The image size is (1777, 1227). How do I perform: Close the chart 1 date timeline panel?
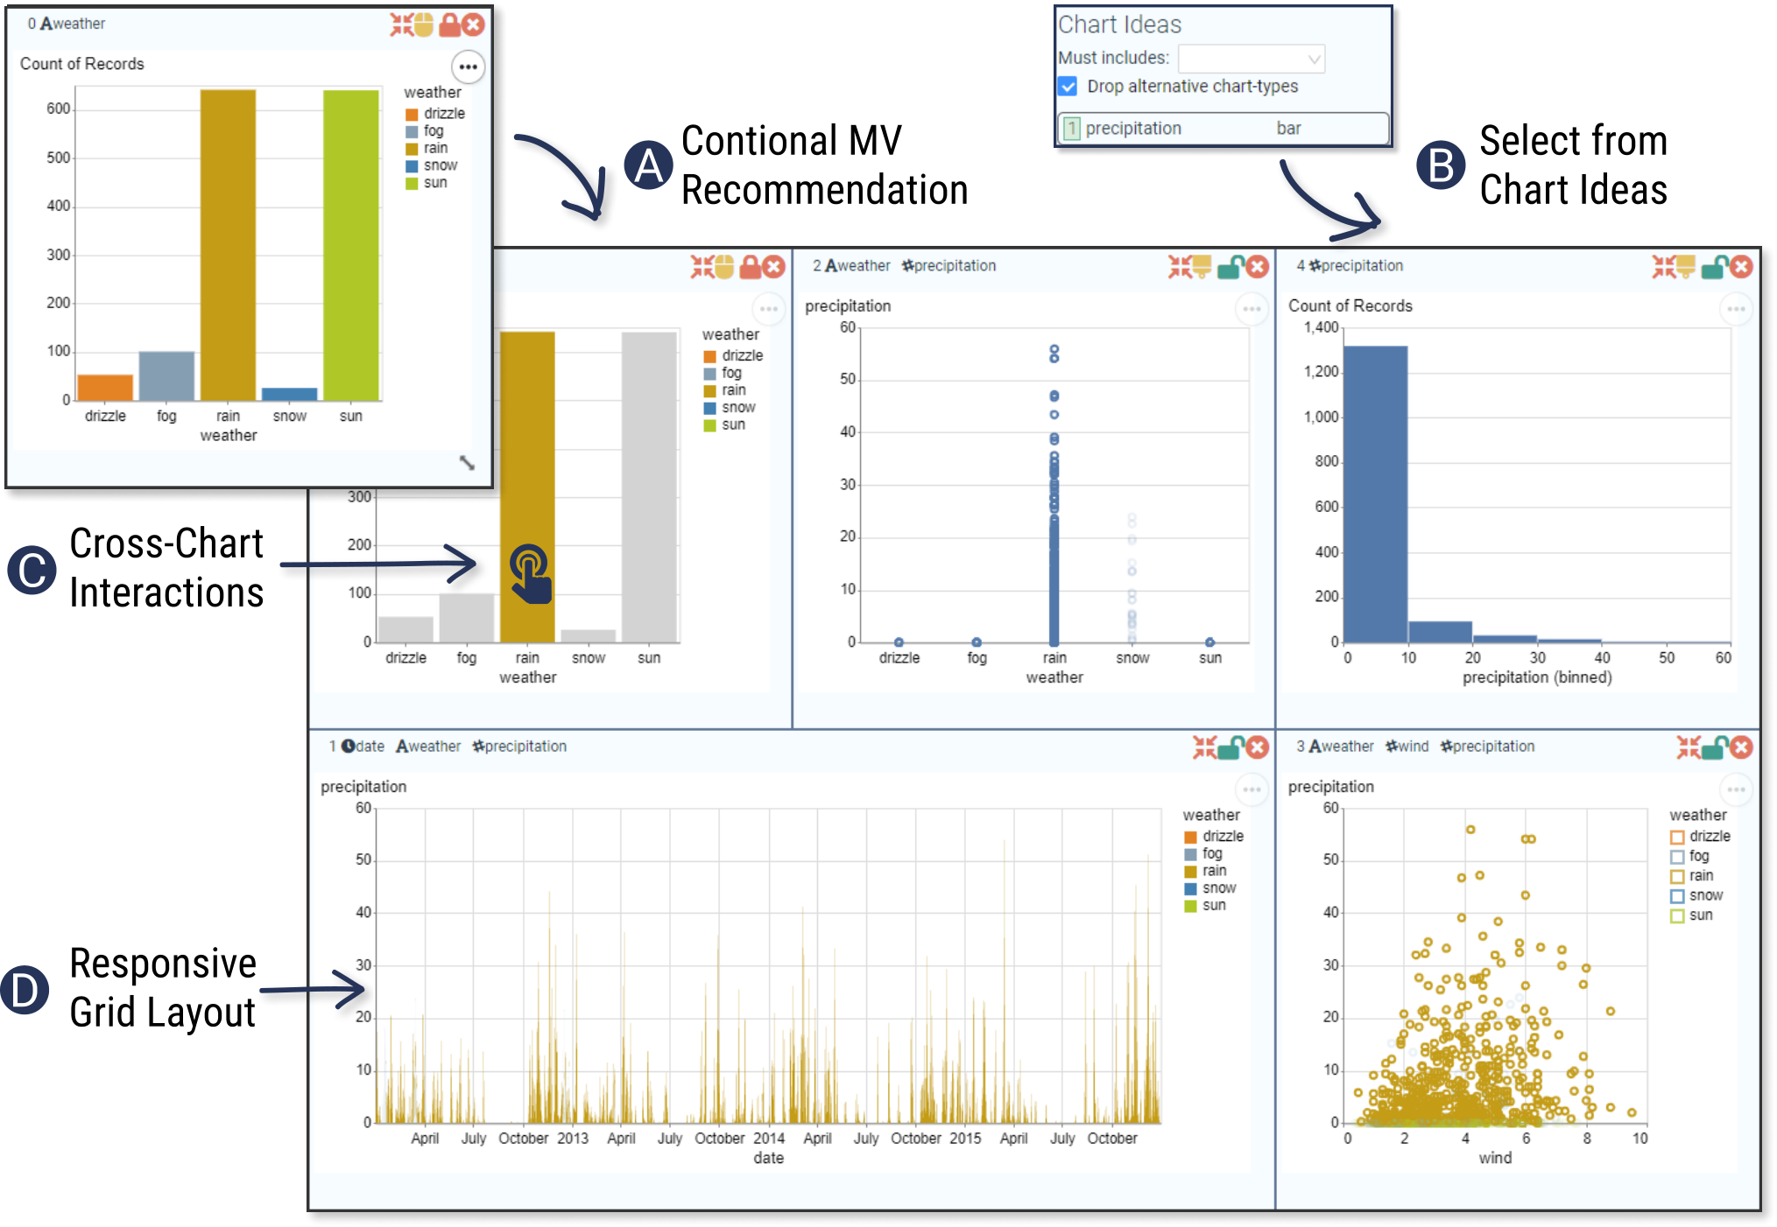[1257, 747]
